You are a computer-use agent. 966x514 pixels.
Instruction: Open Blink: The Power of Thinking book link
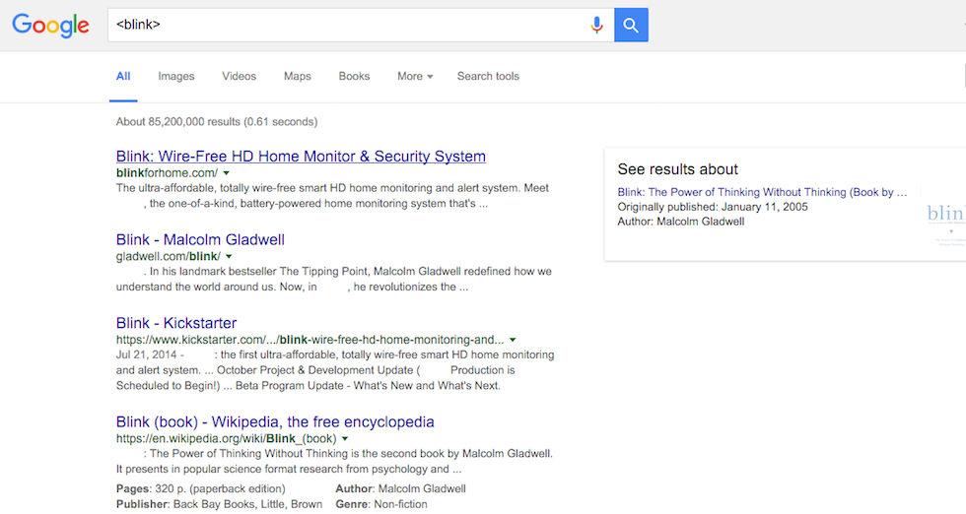coord(762,192)
